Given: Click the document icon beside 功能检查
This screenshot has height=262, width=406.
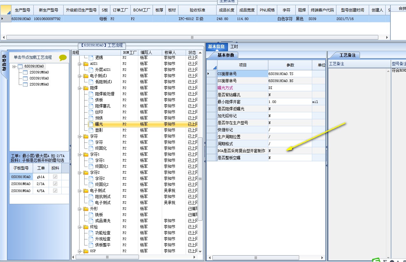Looking at the screenshot, I should click(x=91, y=233).
